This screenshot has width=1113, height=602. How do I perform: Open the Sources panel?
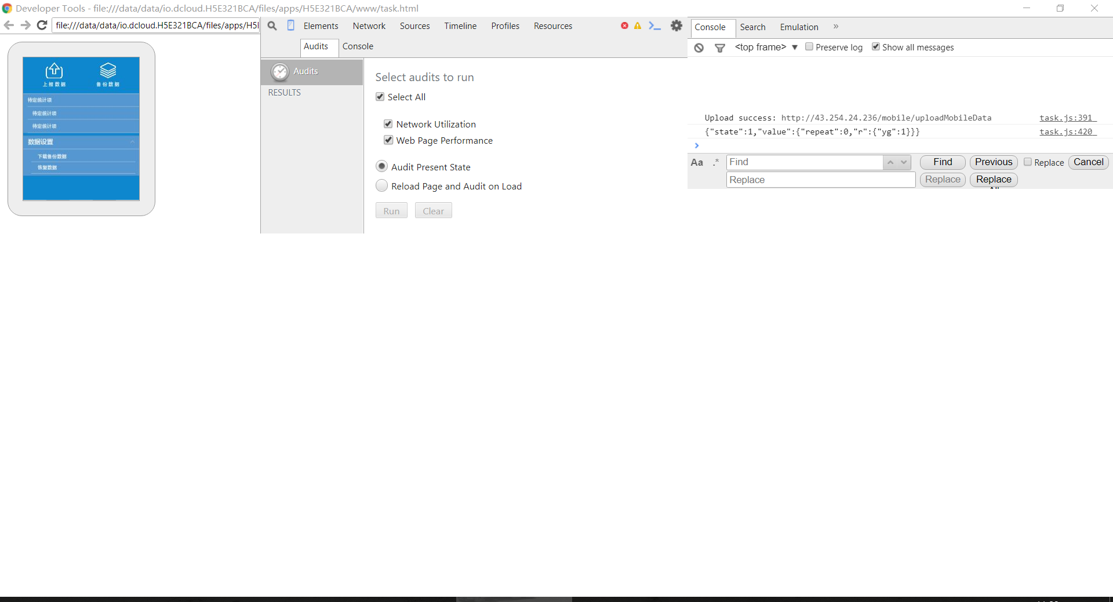click(x=415, y=26)
